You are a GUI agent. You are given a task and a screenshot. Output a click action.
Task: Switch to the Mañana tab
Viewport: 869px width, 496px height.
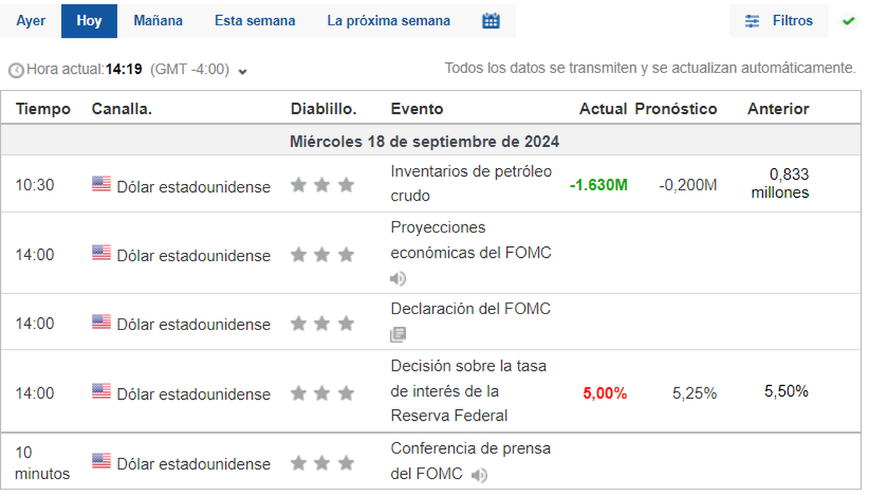158,21
